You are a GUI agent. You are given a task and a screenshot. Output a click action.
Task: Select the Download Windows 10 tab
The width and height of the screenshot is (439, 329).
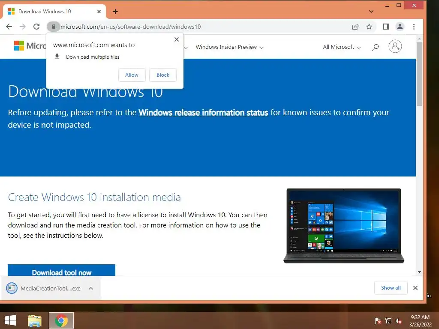tap(54, 12)
